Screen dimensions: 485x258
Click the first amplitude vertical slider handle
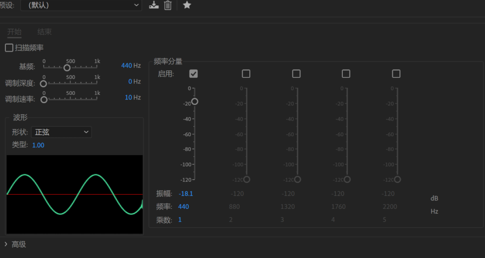195,101
